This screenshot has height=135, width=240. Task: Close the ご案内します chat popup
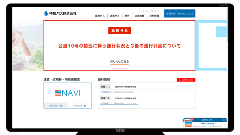(224, 120)
